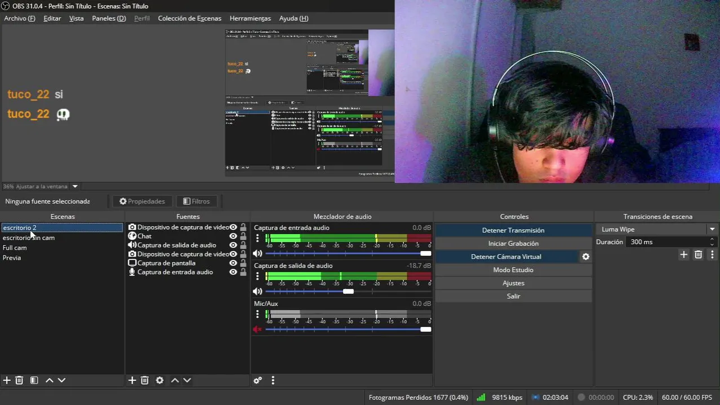The height and width of the screenshot is (405, 720).
Task: Toggle eye for Captura de entrada audio source
Action: click(233, 272)
